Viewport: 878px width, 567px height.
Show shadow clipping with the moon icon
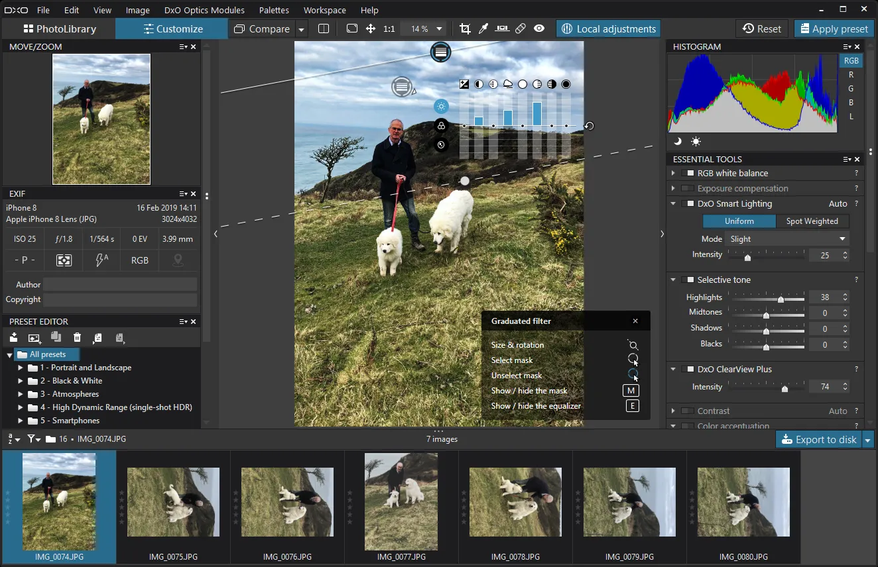[x=678, y=141]
